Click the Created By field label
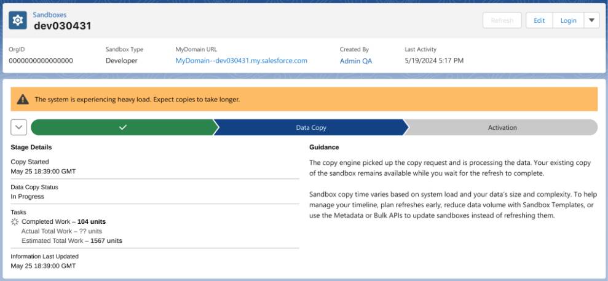Viewport: 608px width, 281px height. (x=354, y=49)
